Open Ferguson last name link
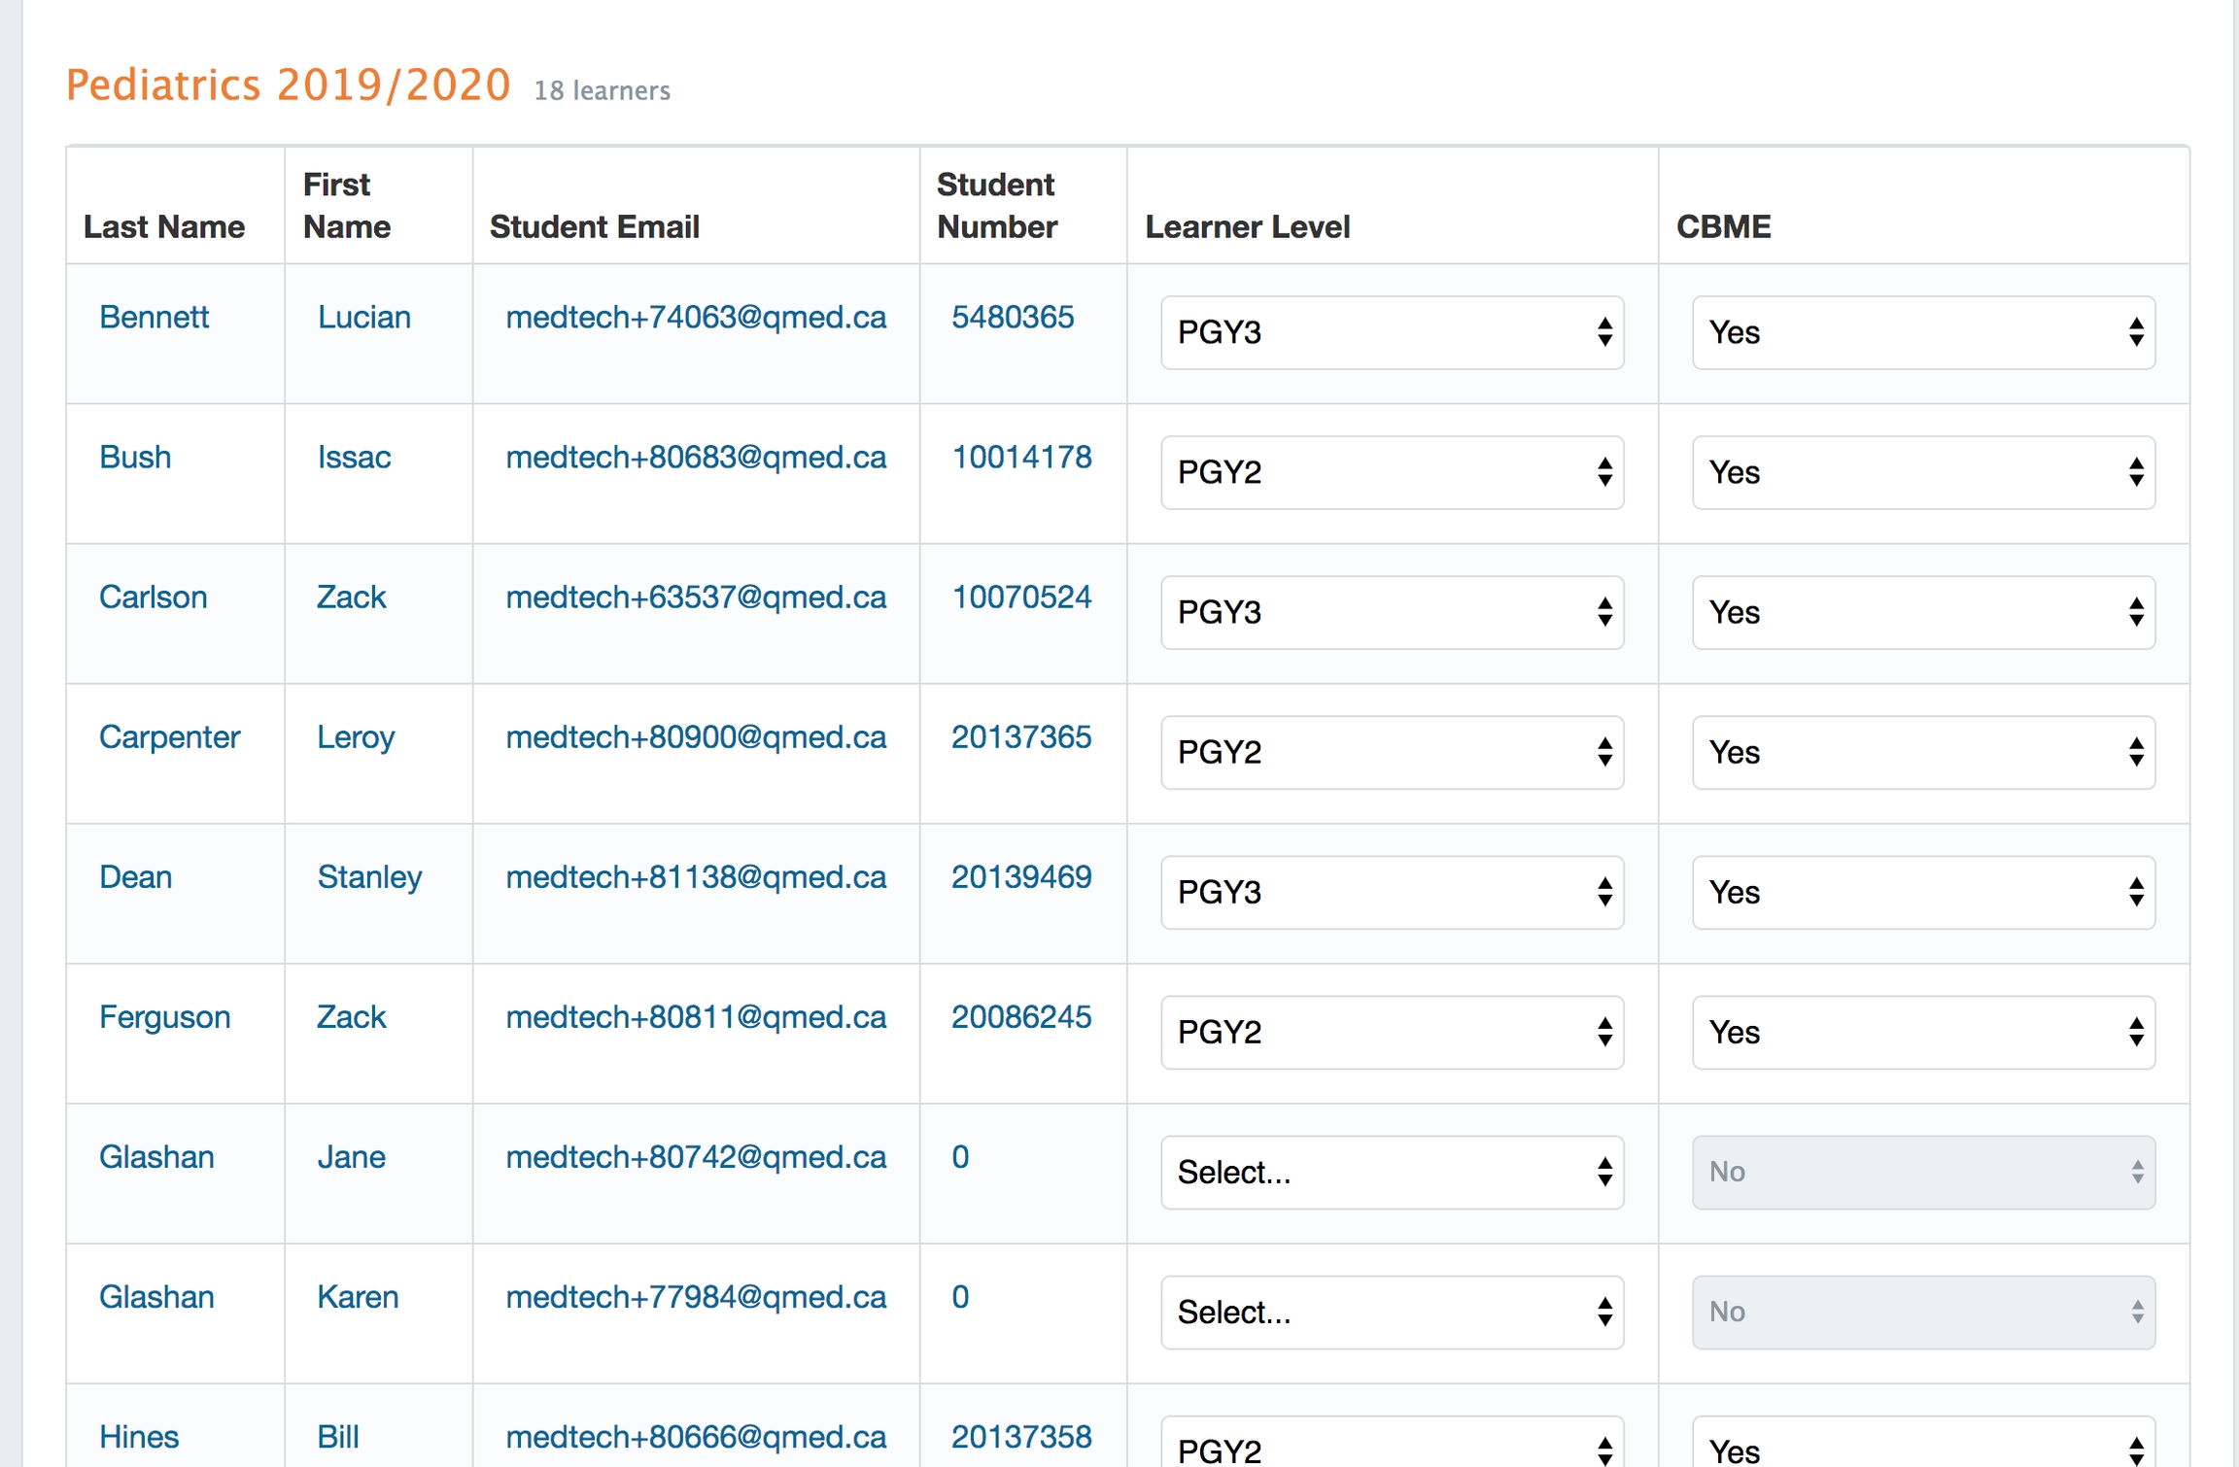 pos(164,1016)
